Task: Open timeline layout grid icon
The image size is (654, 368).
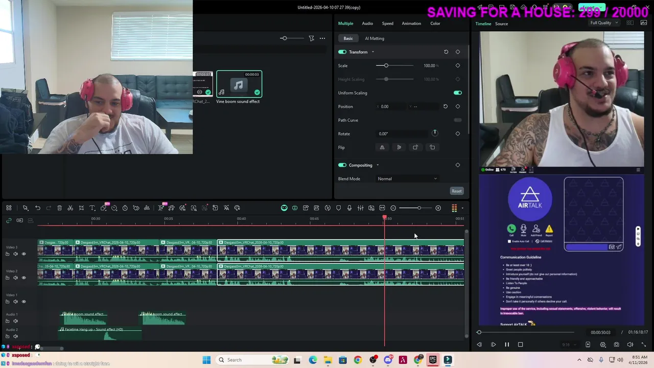Action: pyautogui.click(x=9, y=208)
